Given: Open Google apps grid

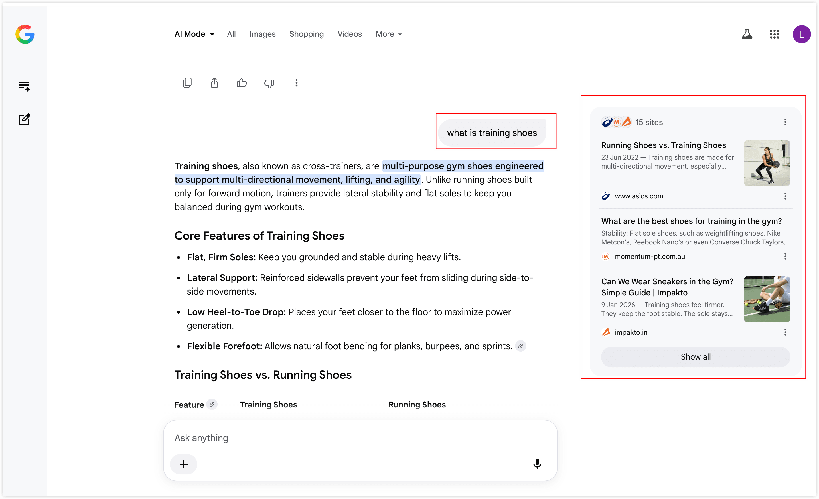Looking at the screenshot, I should (x=774, y=34).
